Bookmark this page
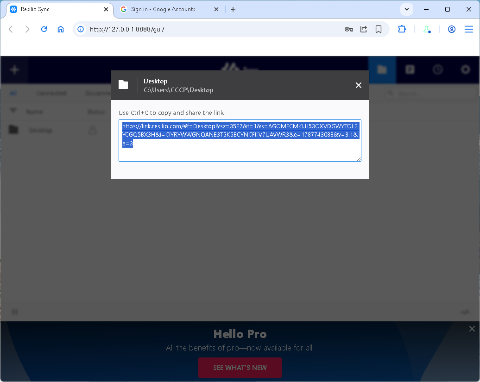Image resolution: width=480 pixels, height=382 pixels. [x=379, y=29]
